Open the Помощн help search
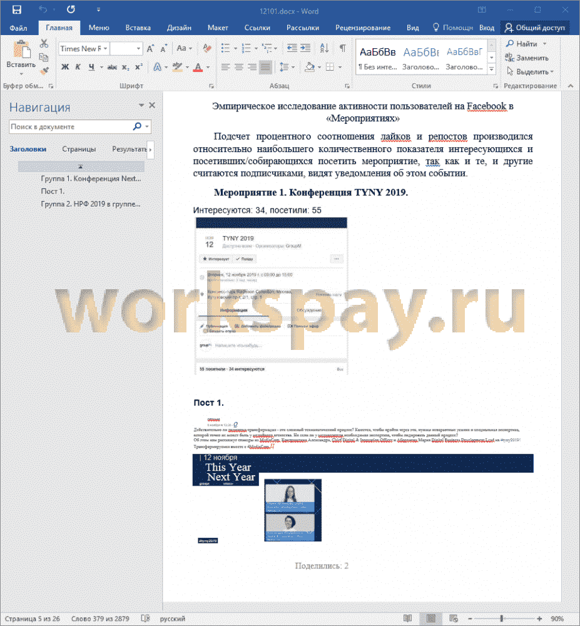The image size is (580, 626). point(453,28)
